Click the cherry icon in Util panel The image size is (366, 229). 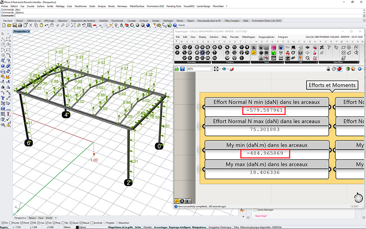pyautogui.click(x=288, y=53)
